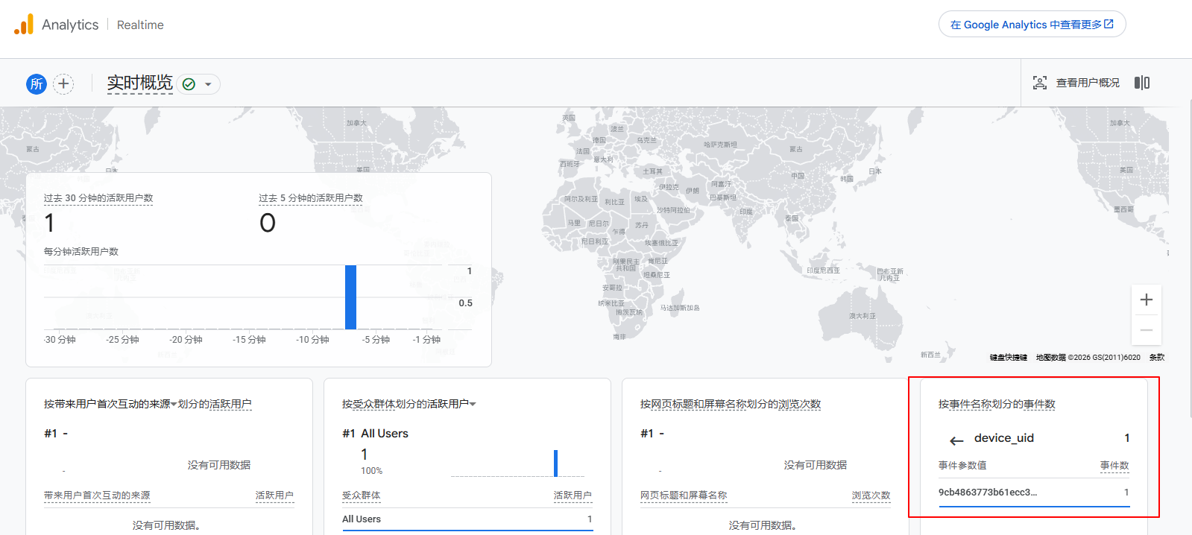Click the 按网页标题和屏幕名称划分的浏览次数 card title
The image size is (1192, 535).
(x=731, y=404)
